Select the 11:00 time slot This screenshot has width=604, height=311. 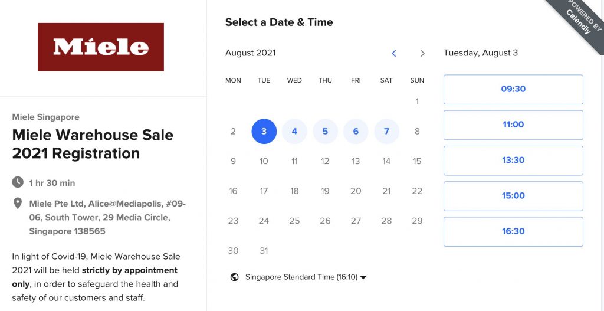click(513, 125)
